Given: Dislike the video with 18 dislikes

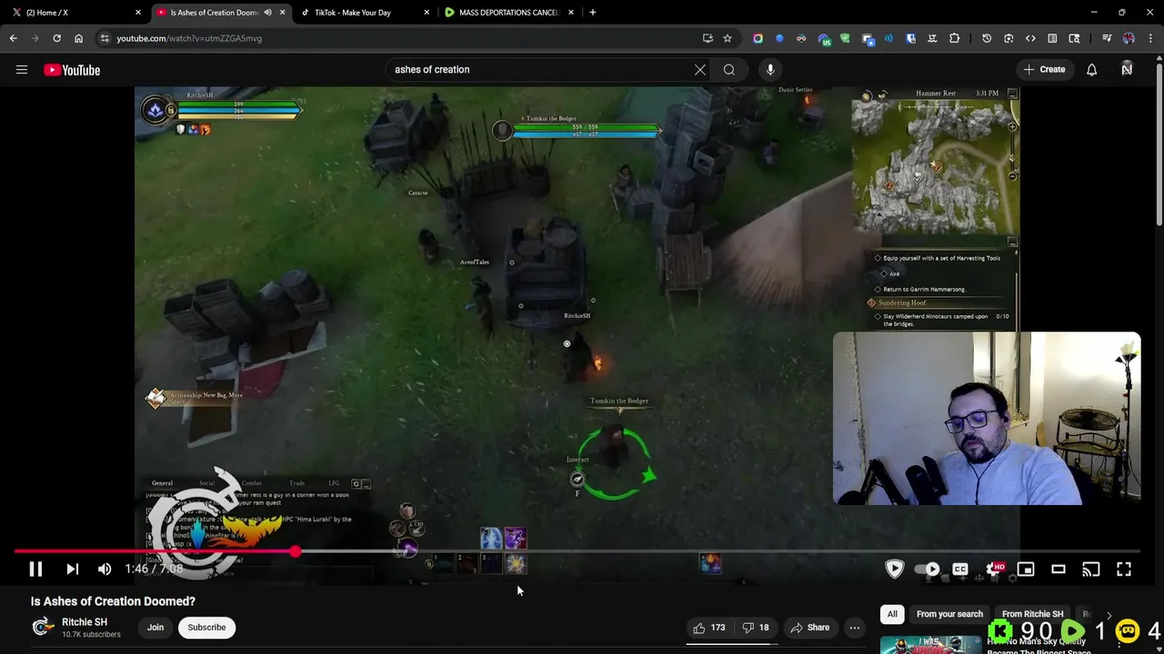Looking at the screenshot, I should point(756,628).
